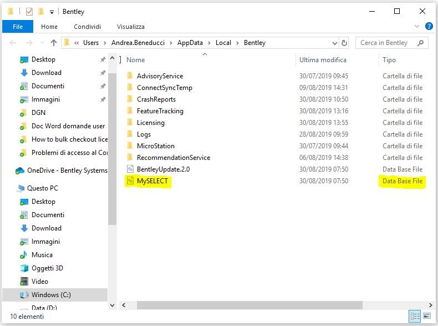438x326 pixels.
Task: Open Desktop under Questo PC
Action: 43,202
